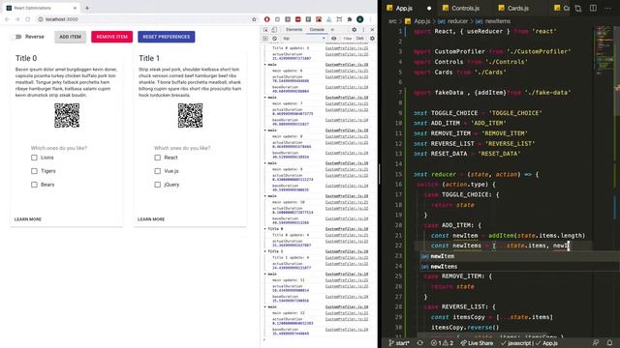The height and width of the screenshot is (348, 620).
Task: Select the React Optimizations browser tab
Action: [x=41, y=8]
